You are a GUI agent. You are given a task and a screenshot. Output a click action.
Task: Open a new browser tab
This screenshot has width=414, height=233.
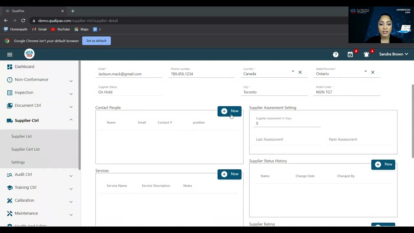coord(73,11)
